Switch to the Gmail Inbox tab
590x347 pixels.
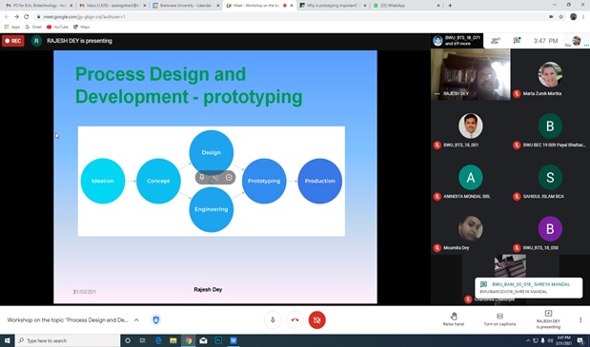112,6
